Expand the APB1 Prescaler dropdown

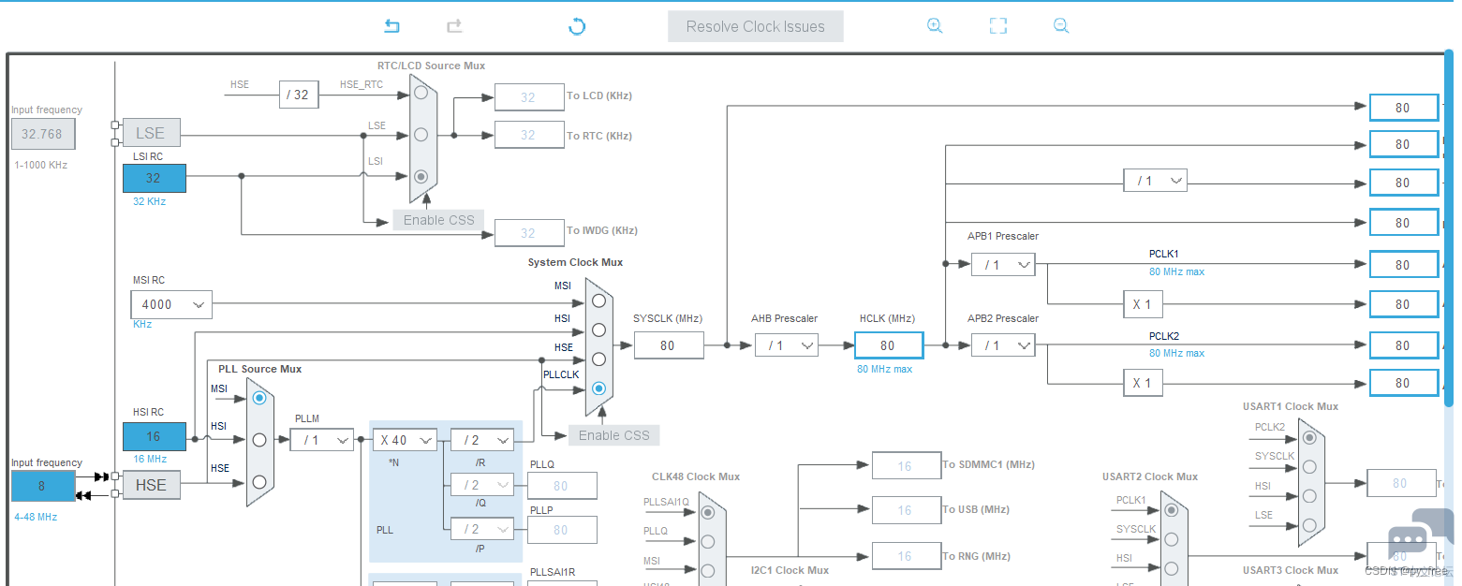point(1003,265)
